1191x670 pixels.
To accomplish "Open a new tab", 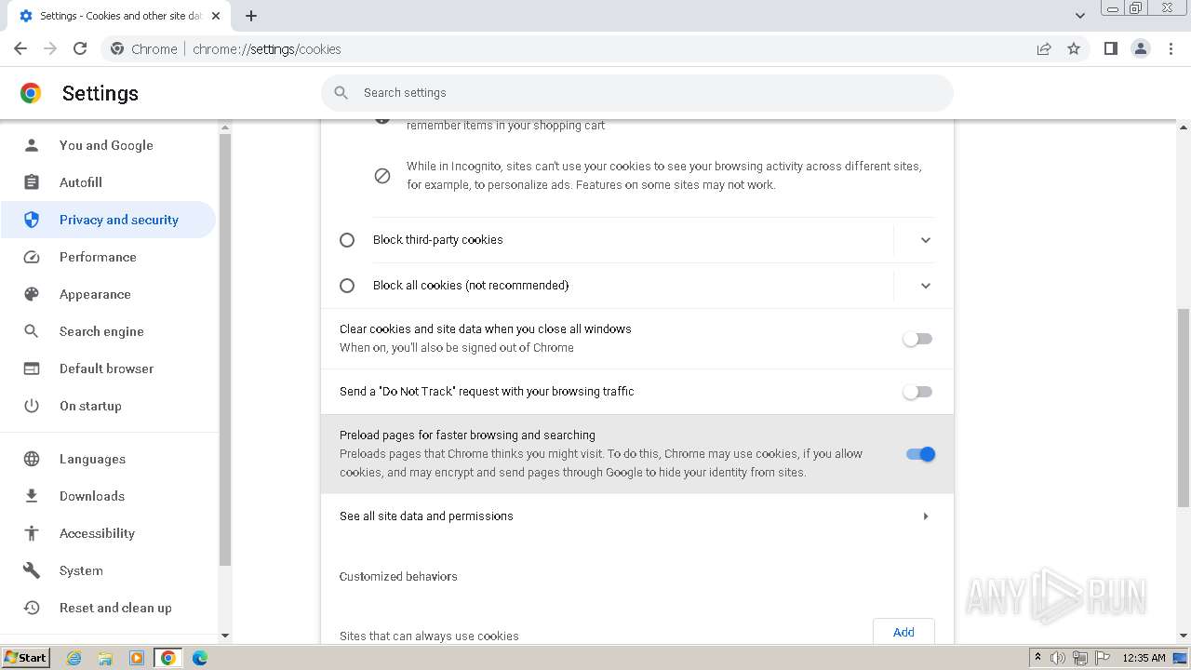I will (251, 15).
